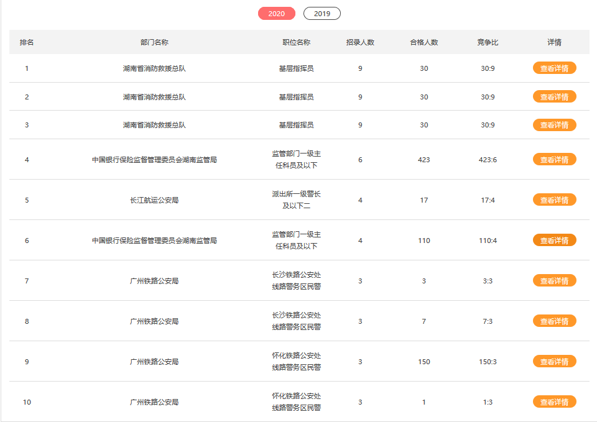Select 湖南省消防救援总队 in rank 1 row

coord(154,68)
